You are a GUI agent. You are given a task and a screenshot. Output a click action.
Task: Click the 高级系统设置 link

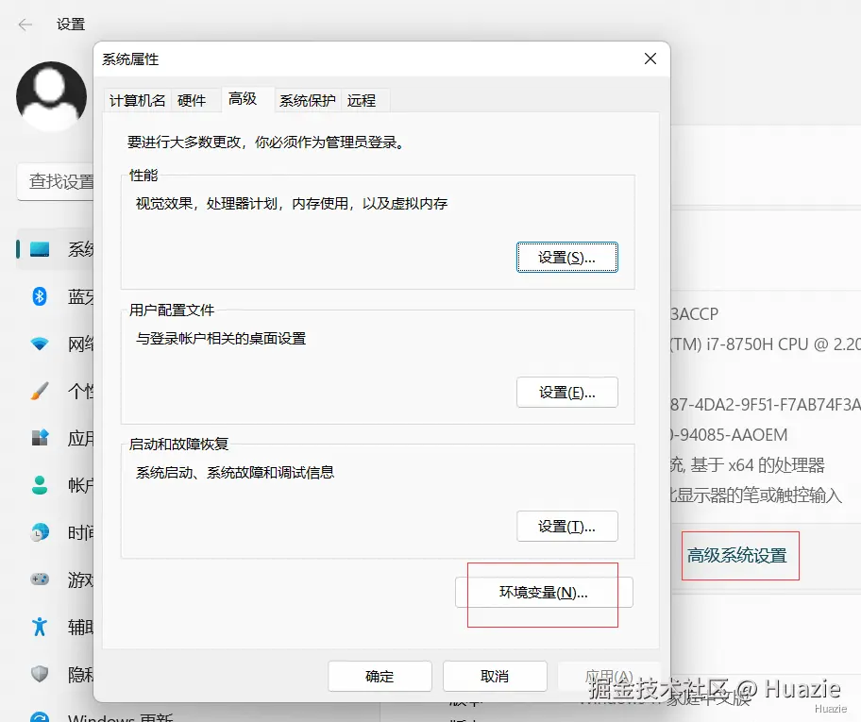pyautogui.click(x=737, y=556)
